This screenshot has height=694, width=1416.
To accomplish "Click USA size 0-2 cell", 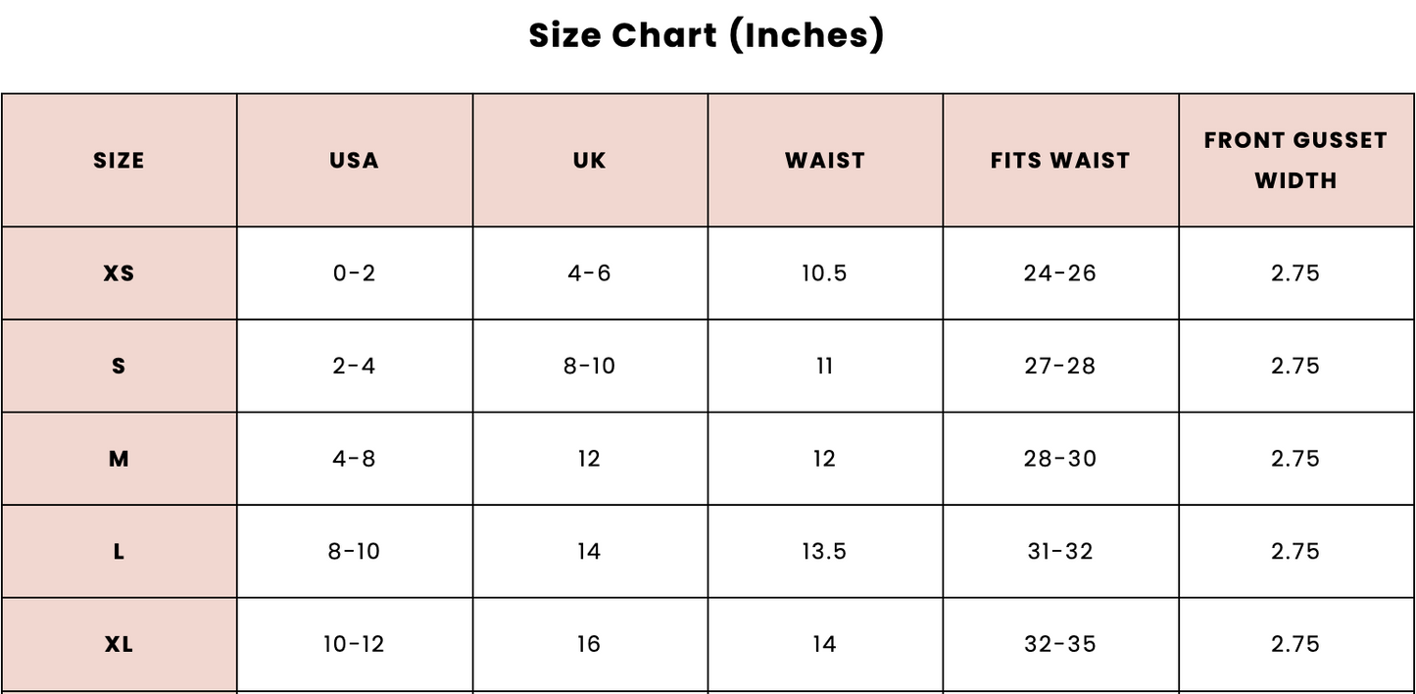I will click(x=354, y=273).
